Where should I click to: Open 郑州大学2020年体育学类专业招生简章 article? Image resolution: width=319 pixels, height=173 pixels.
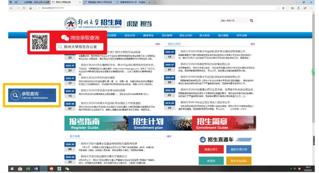click(x=103, y=90)
